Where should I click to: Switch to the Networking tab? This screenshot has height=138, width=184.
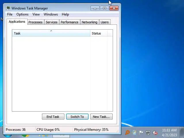point(89,22)
